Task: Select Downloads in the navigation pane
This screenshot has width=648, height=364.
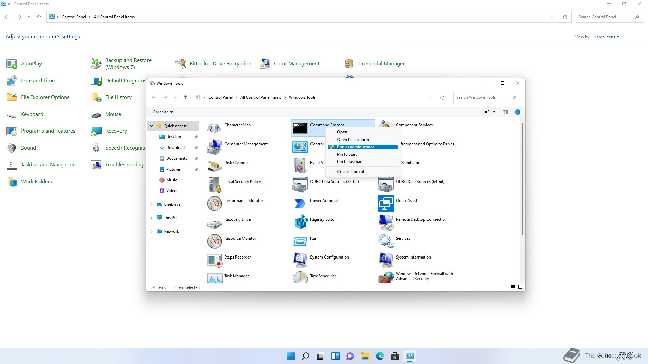Action: 176,148
